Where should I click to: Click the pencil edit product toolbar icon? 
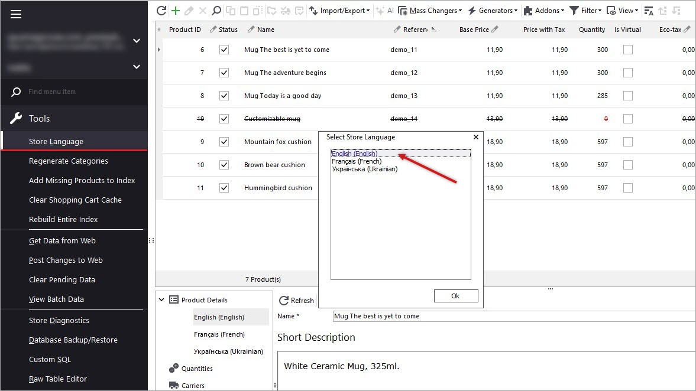point(189,11)
